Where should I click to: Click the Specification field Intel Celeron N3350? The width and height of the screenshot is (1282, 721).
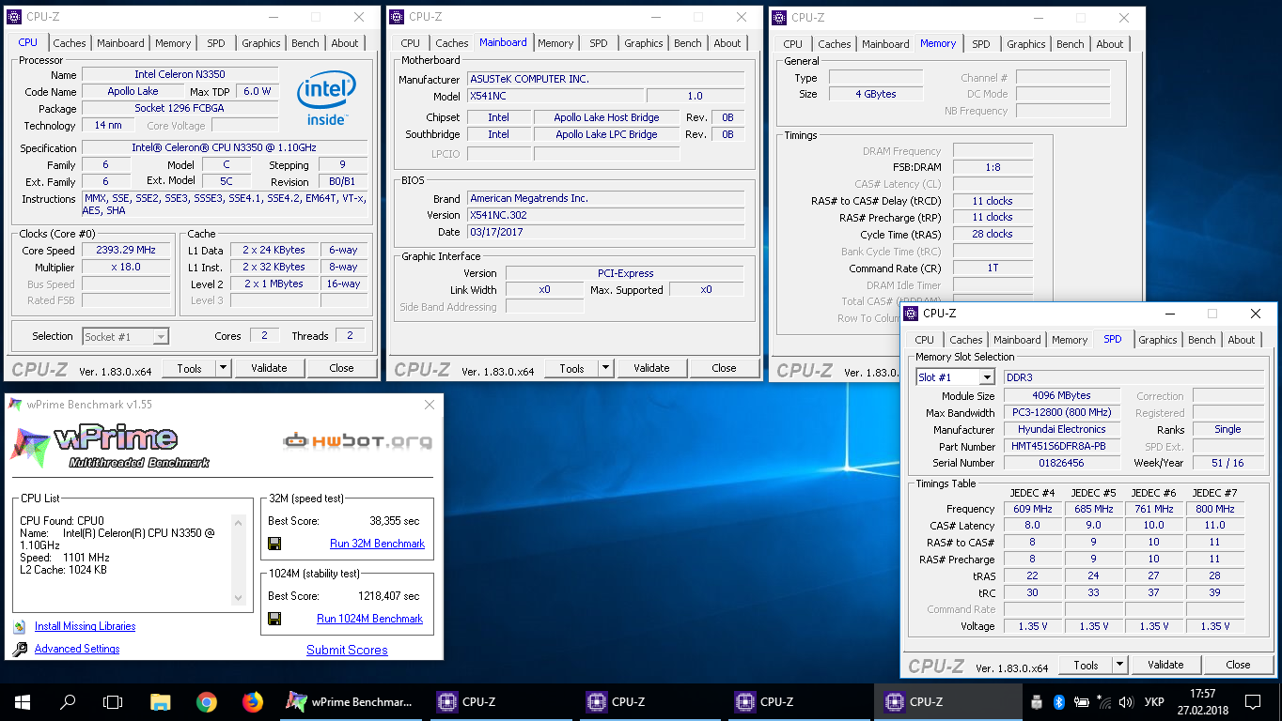225,148
